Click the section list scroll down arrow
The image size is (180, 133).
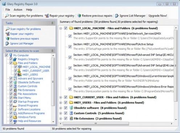(53, 122)
